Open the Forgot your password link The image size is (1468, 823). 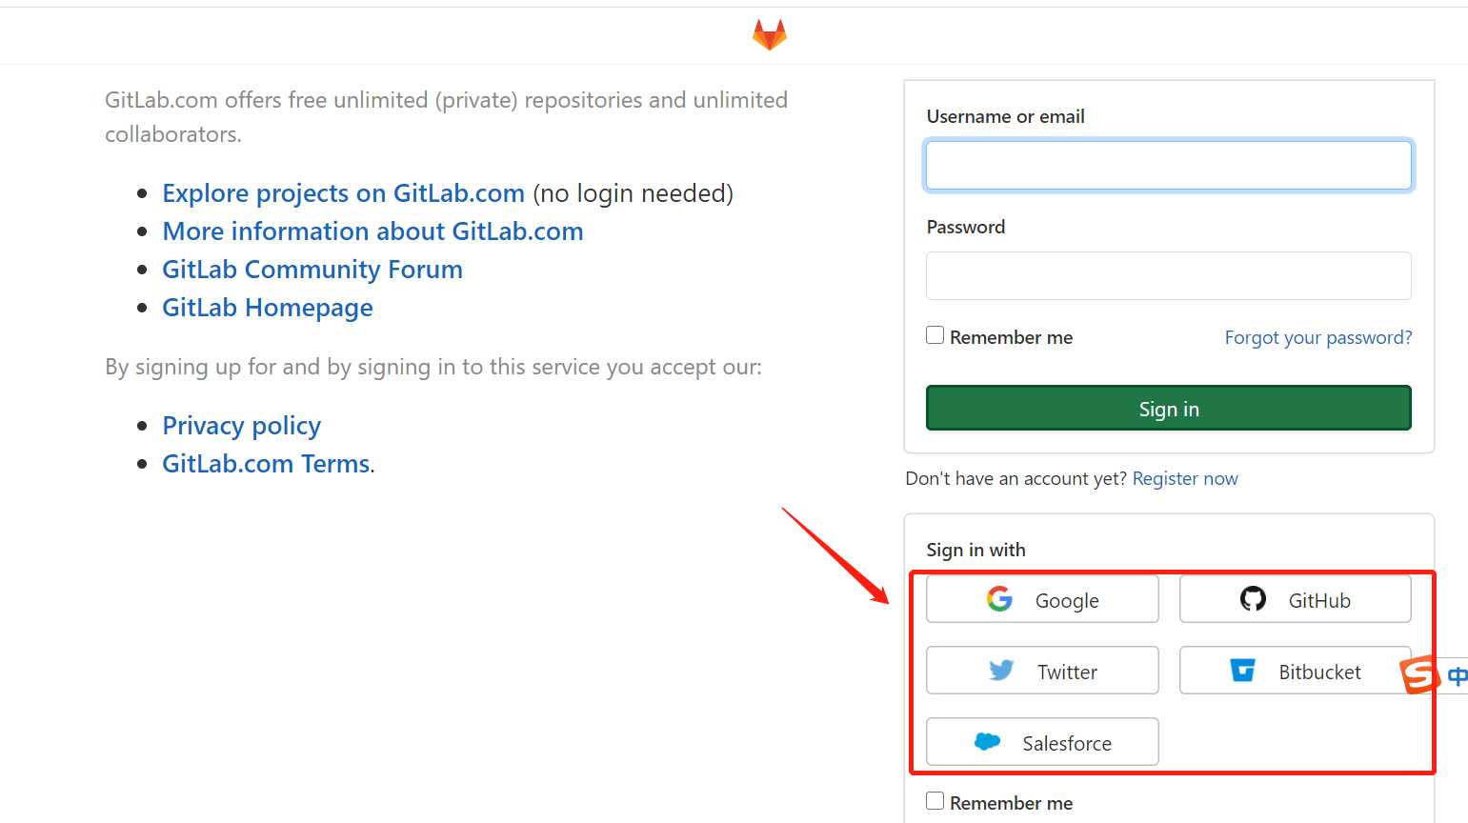(1318, 337)
